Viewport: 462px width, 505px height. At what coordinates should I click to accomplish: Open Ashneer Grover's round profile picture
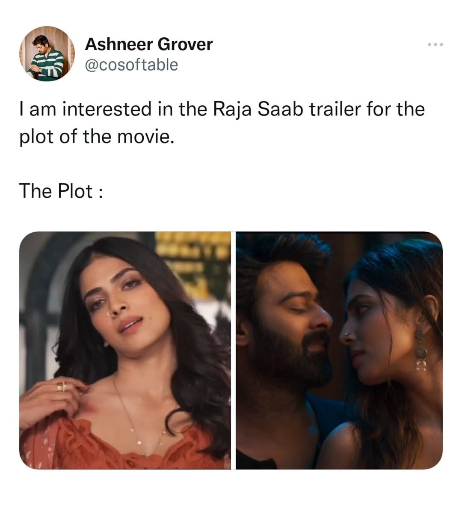click(47, 53)
